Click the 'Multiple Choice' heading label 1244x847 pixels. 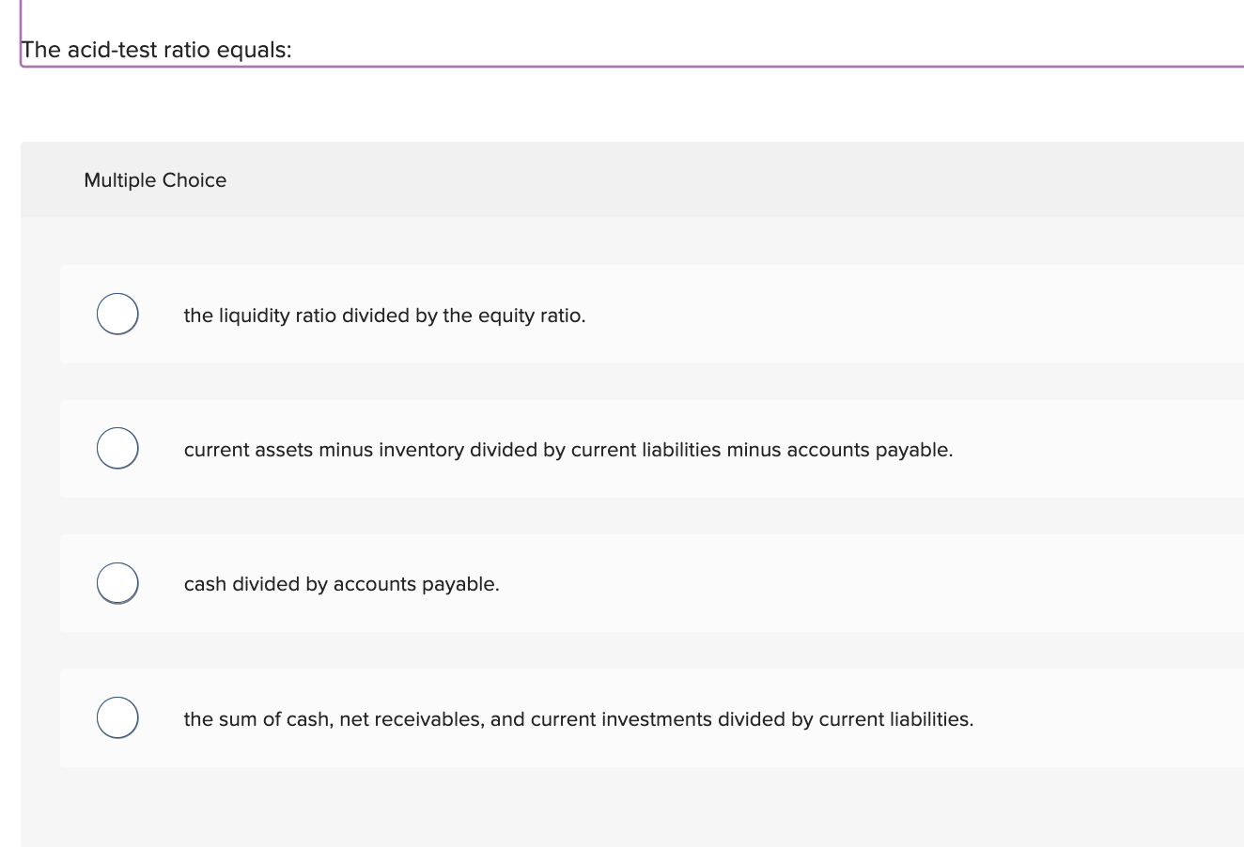[155, 180]
